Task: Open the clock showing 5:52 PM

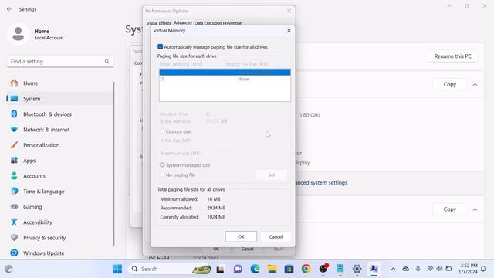Action: click(x=468, y=269)
